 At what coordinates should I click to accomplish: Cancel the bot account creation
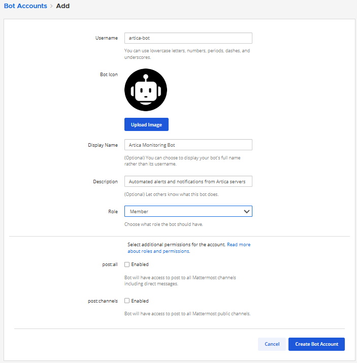coord(272,344)
